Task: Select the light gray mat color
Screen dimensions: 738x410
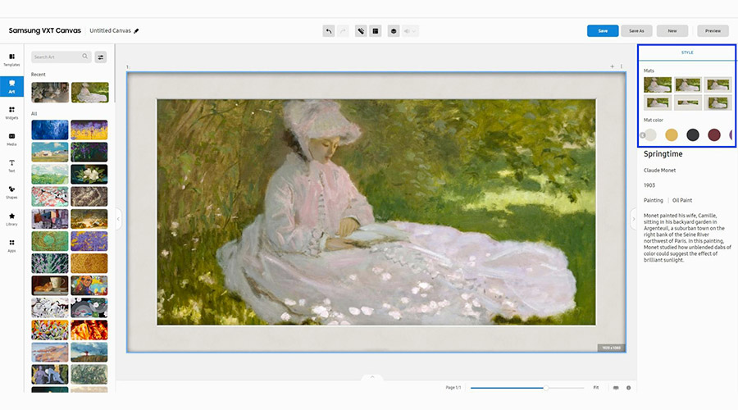Action: (650, 135)
